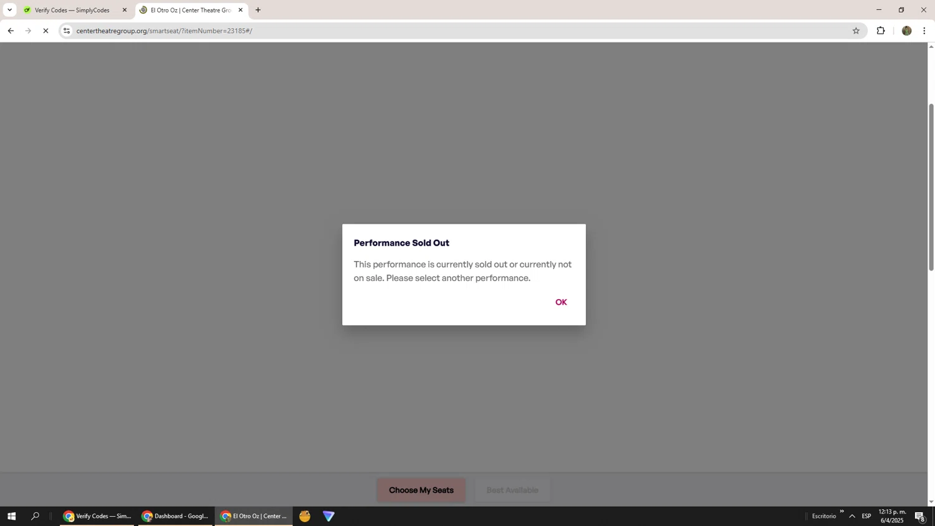Close the El Otro Oz tab
Screen dimensions: 935x526
point(241,10)
